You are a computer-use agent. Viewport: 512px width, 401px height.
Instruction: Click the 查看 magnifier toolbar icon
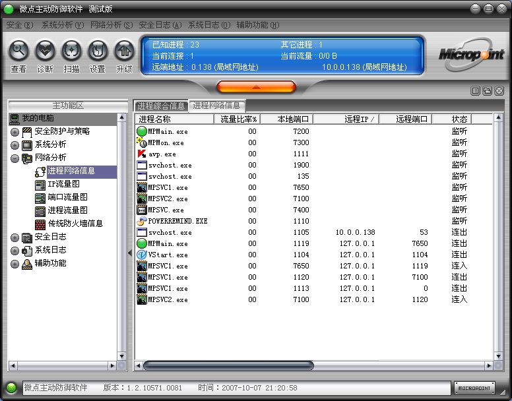coord(18,51)
